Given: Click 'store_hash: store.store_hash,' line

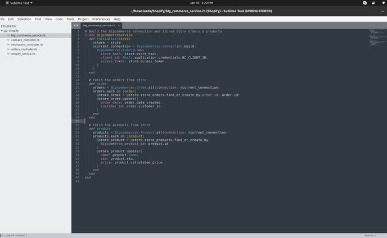Looking at the screenshot, I should click(x=129, y=54).
